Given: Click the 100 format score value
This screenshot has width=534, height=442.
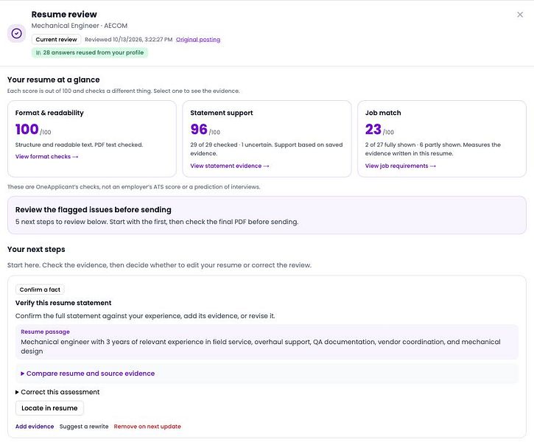Looking at the screenshot, I should pyautogui.click(x=27, y=130).
